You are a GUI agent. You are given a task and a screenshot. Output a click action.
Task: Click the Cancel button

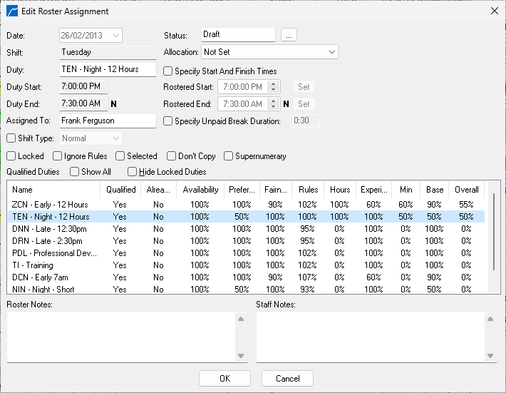(x=287, y=379)
